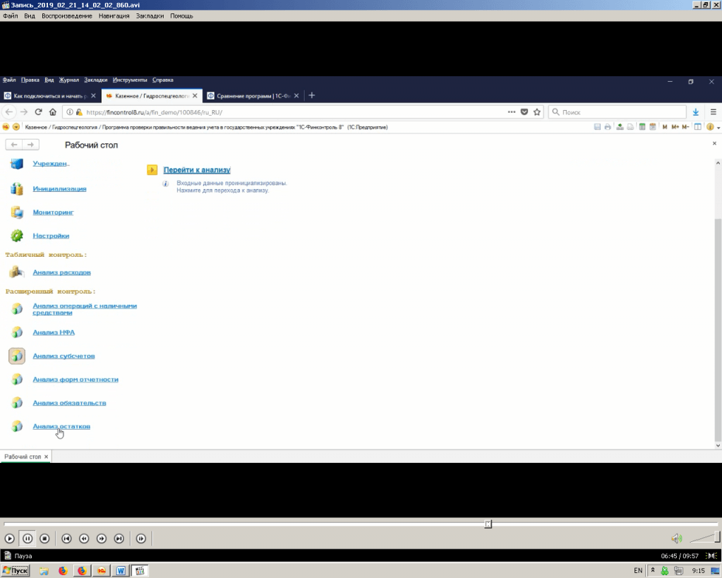Image resolution: width=722 pixels, height=578 pixels.
Task: Open the Воспроизведение menu
Action: 66,16
